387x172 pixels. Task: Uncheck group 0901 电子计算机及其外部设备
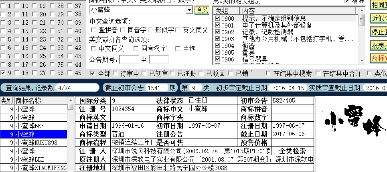(x=217, y=25)
